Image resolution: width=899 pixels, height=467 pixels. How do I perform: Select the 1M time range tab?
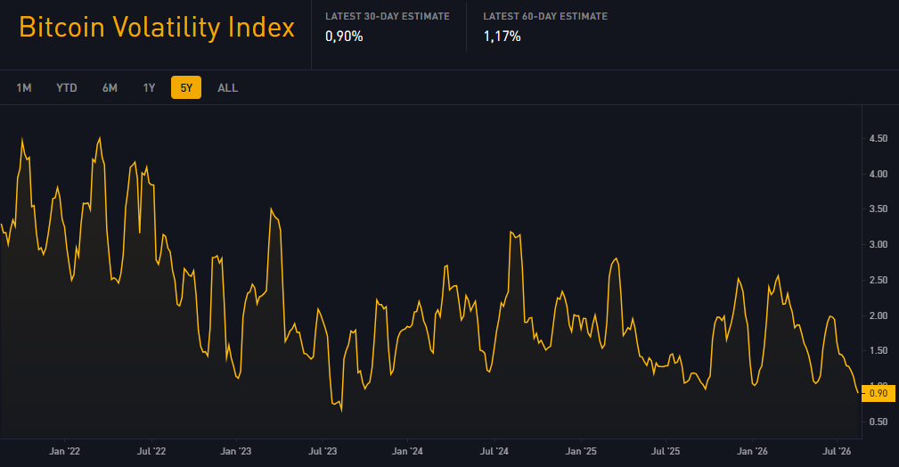[23, 87]
